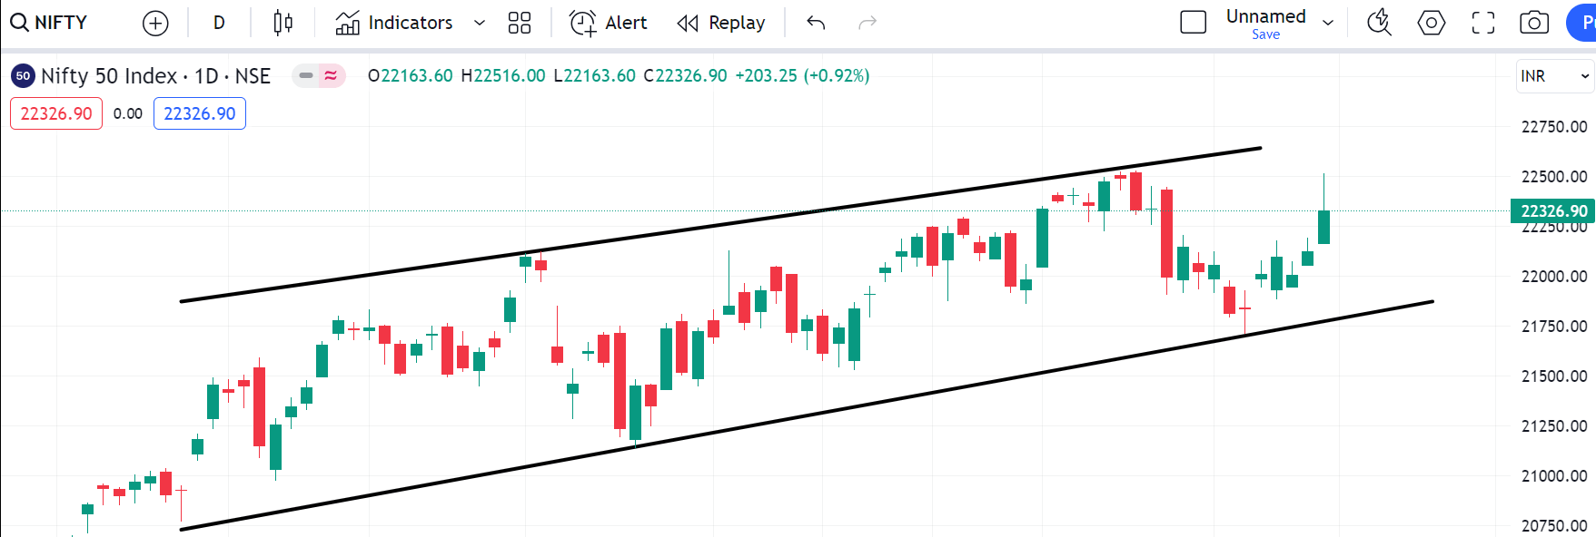Open the Indicators menu
Screen dimensions: 1596x537
[394, 23]
